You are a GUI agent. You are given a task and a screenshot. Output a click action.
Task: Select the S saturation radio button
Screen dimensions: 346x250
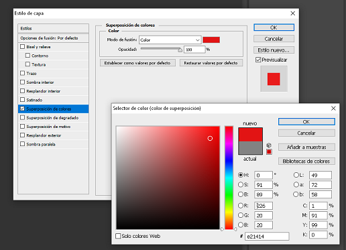click(241, 184)
